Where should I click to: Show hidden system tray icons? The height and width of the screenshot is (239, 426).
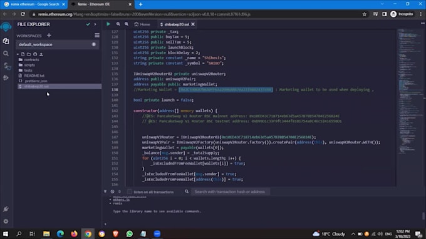[353, 234]
